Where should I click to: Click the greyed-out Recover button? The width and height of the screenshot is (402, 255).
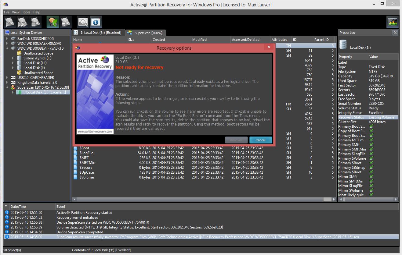pos(236,140)
